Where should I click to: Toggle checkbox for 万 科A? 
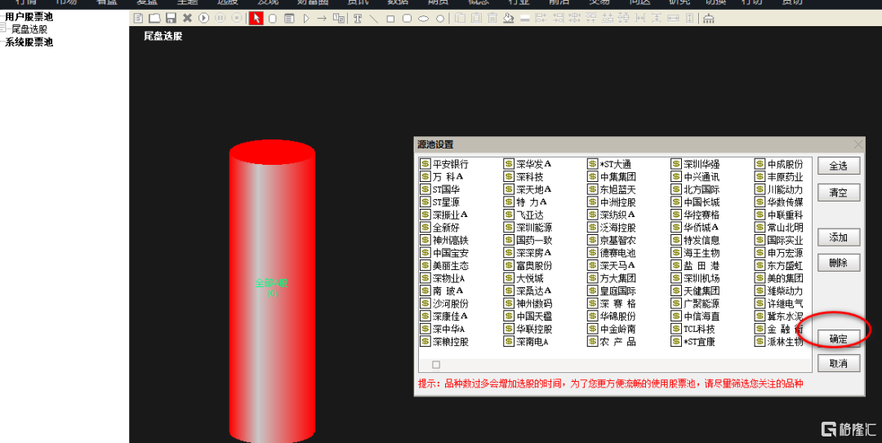point(425,177)
